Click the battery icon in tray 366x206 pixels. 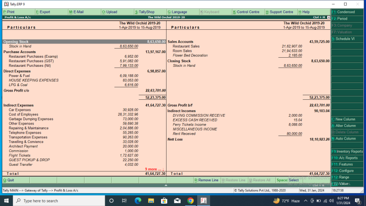coord(318,201)
